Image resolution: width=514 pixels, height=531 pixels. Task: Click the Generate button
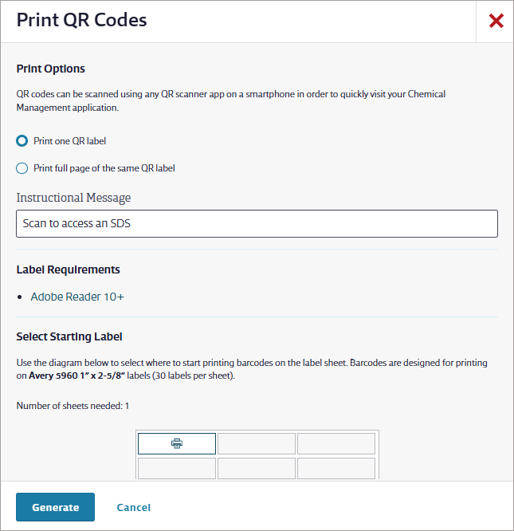click(55, 507)
